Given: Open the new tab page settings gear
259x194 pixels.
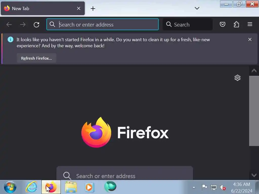Looking at the screenshot, I should pyautogui.click(x=237, y=78).
